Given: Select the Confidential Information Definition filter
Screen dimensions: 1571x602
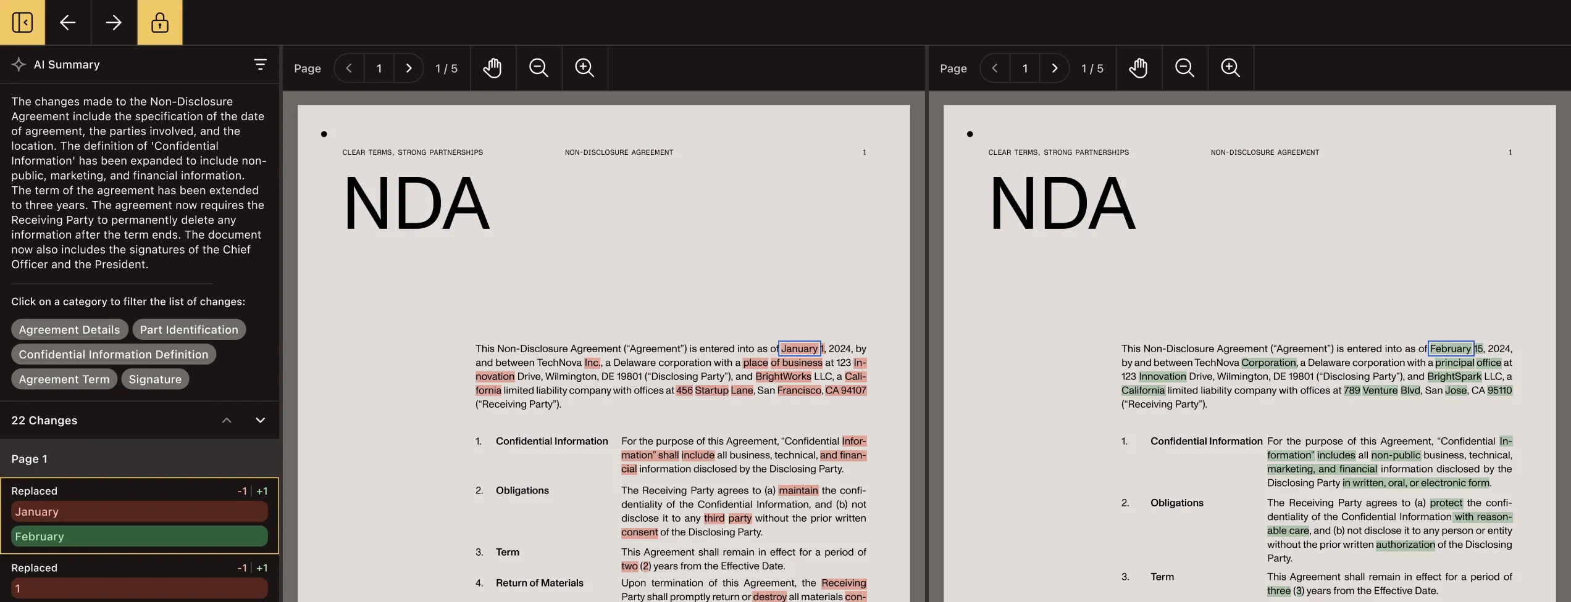Looking at the screenshot, I should (113, 354).
